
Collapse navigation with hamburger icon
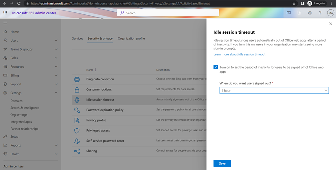pyautogui.click(x=5, y=23)
